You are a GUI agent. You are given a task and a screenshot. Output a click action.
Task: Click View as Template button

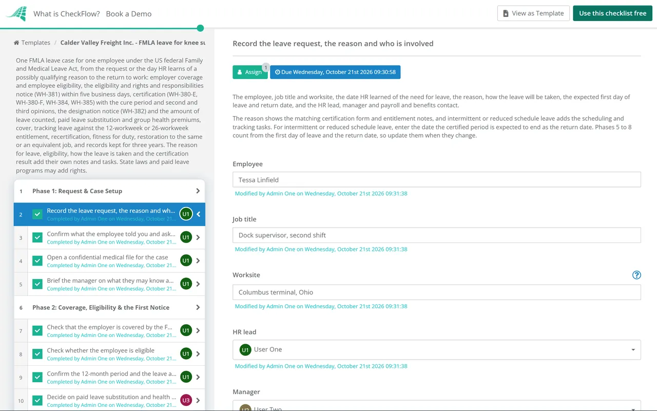(533, 13)
